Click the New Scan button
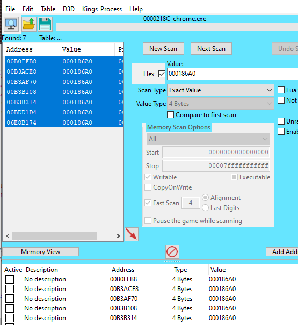 pos(163,49)
